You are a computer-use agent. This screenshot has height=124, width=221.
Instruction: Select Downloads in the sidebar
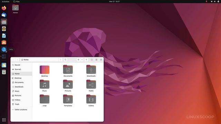(x=21, y=87)
